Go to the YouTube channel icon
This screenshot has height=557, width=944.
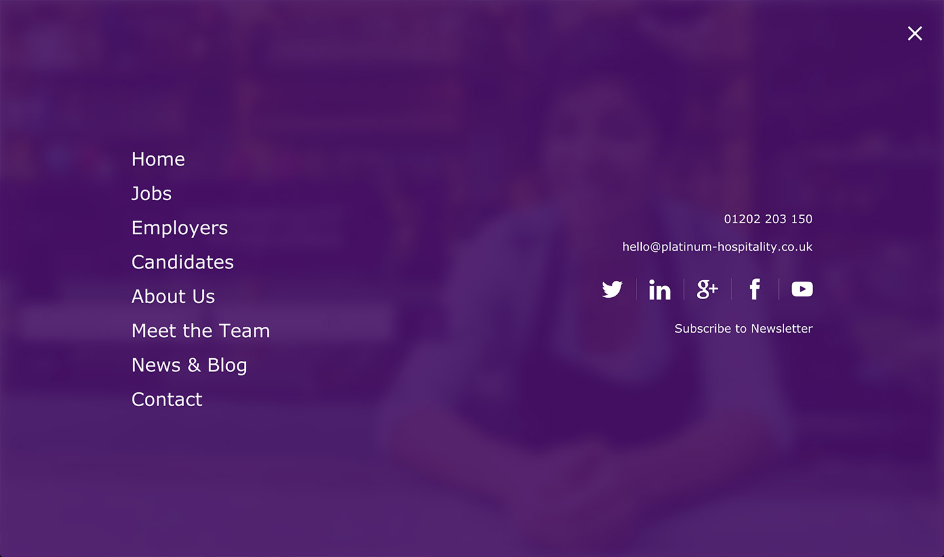[802, 289]
